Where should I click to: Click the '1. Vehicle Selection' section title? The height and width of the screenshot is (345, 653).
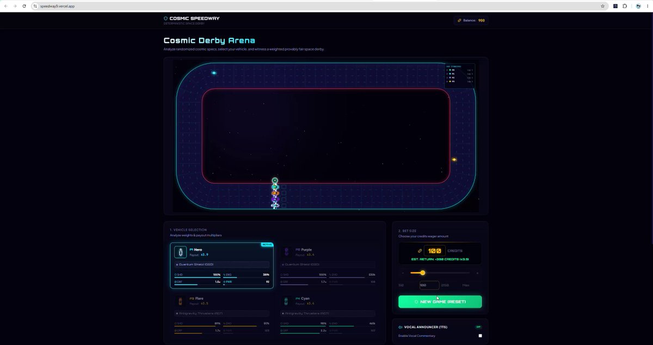coord(188,230)
